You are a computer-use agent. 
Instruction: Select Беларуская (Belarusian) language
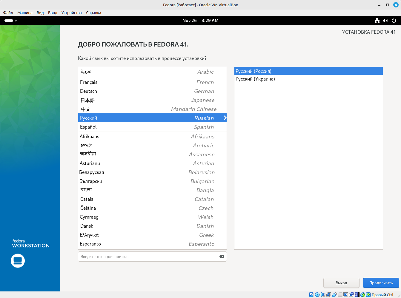152,172
